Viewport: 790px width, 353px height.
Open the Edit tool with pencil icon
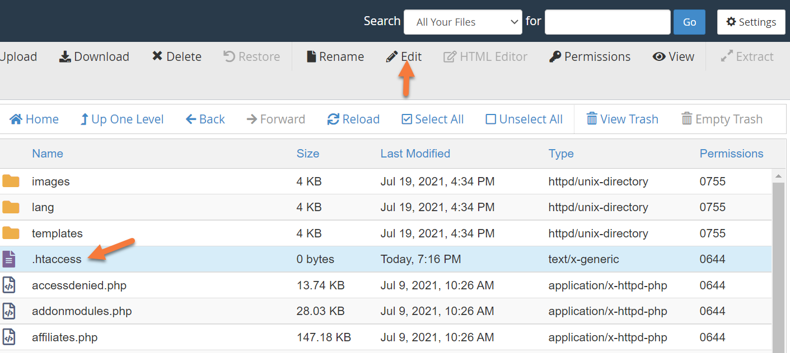[392, 57]
